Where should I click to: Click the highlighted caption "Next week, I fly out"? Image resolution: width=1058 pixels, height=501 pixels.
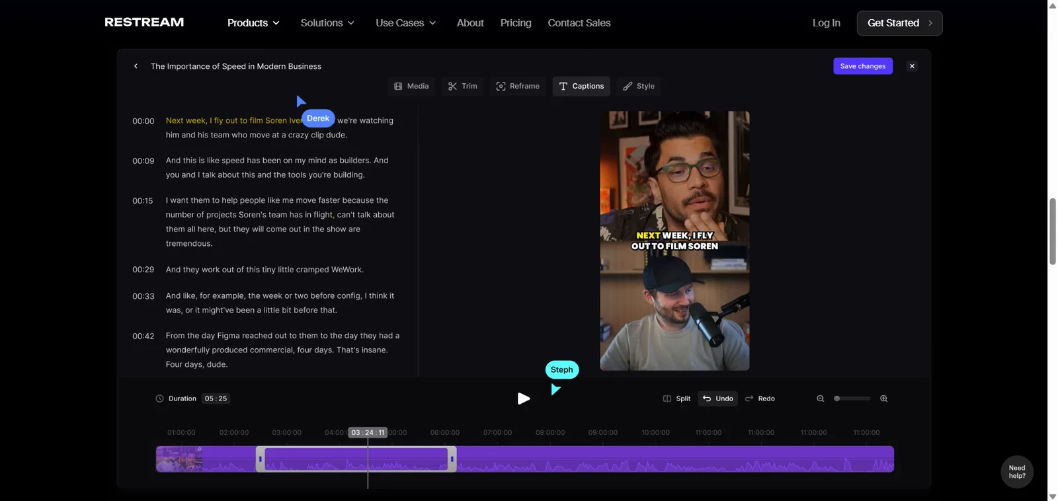[234, 120]
